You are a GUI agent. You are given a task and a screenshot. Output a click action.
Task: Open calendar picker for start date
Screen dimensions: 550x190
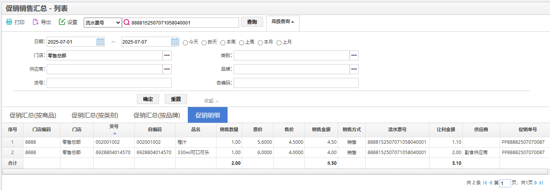[x=100, y=42]
